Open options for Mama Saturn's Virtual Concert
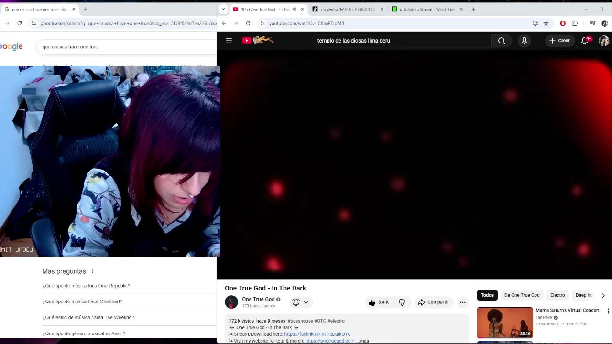Viewport: 612px width, 344px height. (x=608, y=311)
